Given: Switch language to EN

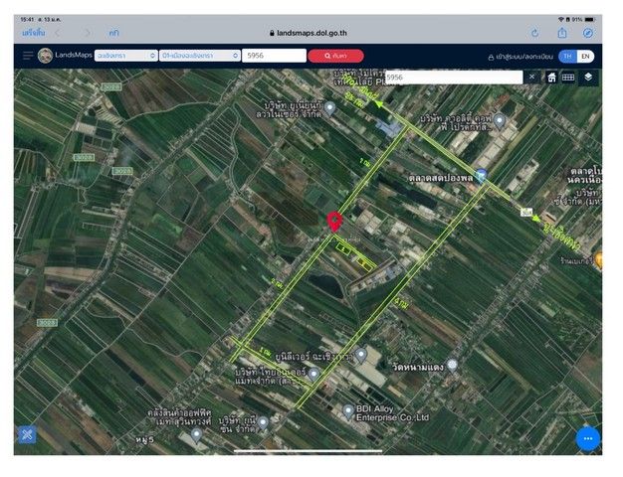Looking at the screenshot, I should (586, 57).
